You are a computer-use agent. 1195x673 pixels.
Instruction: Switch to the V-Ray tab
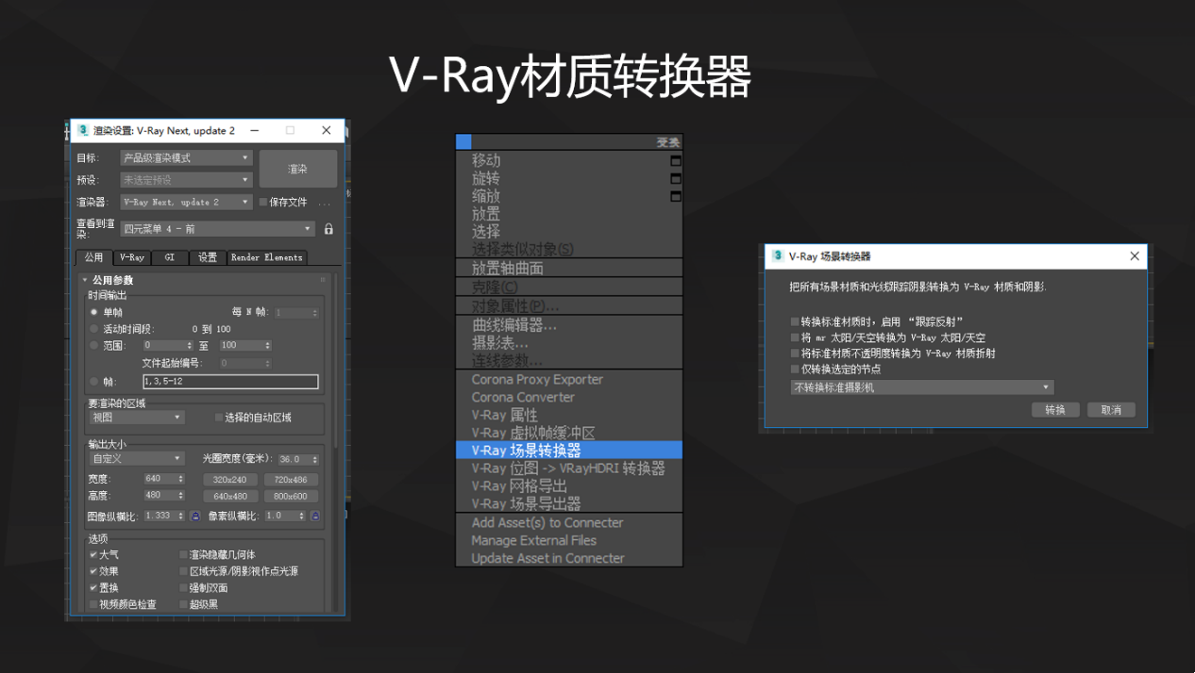click(132, 257)
